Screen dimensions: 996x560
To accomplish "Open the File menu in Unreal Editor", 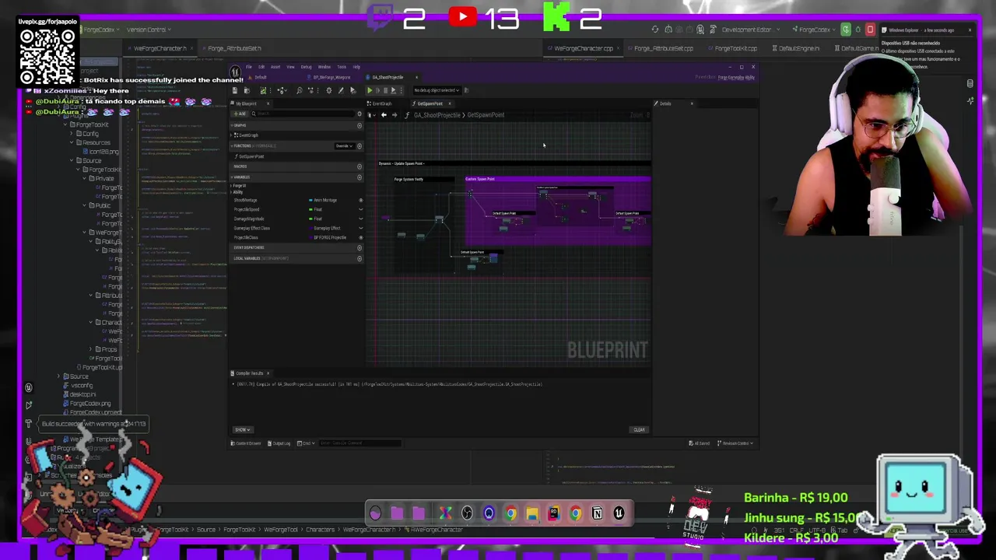I will tap(249, 67).
